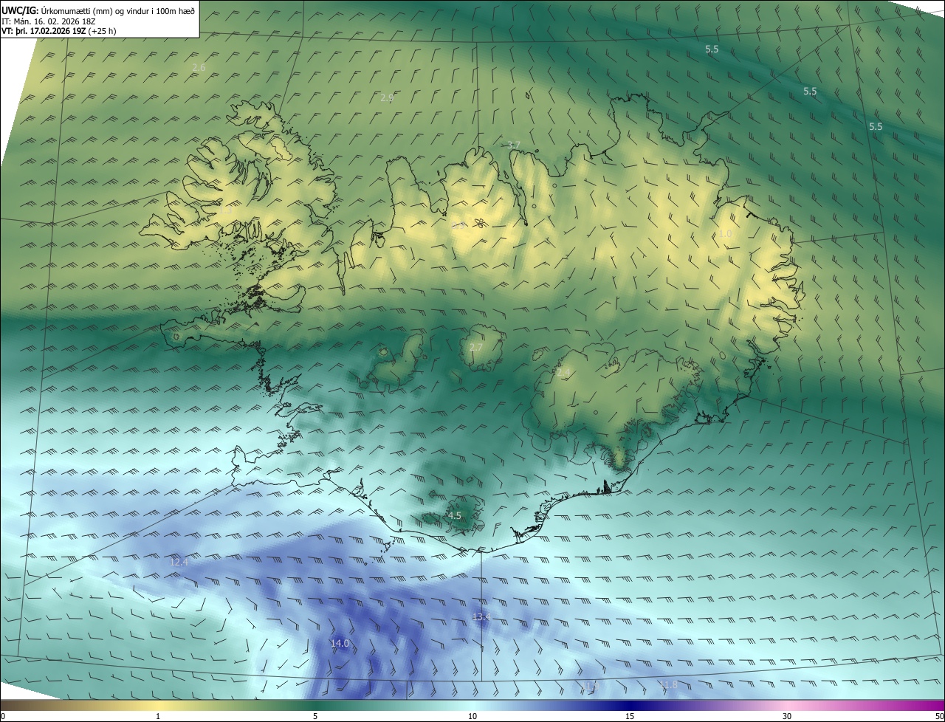Screen dimensions: 945x722
Task: Click the 13.4 value label
Action: tap(481, 616)
